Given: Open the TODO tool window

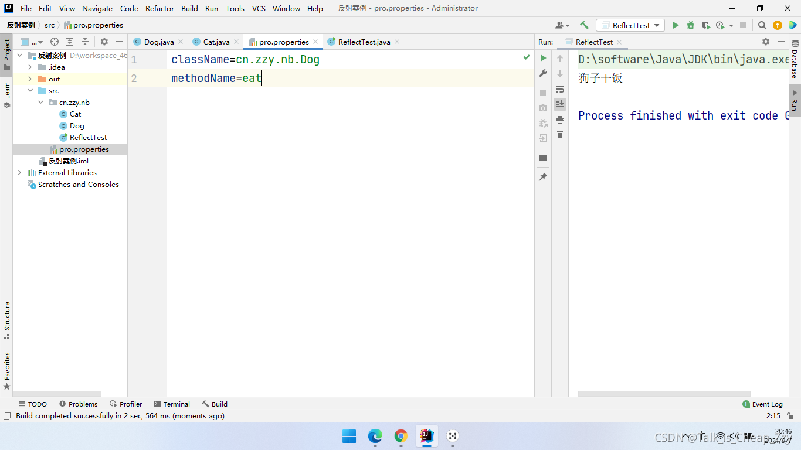Looking at the screenshot, I should (33, 404).
